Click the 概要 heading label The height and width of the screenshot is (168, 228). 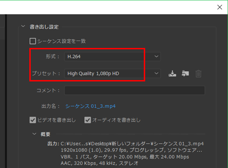[x=46, y=134]
